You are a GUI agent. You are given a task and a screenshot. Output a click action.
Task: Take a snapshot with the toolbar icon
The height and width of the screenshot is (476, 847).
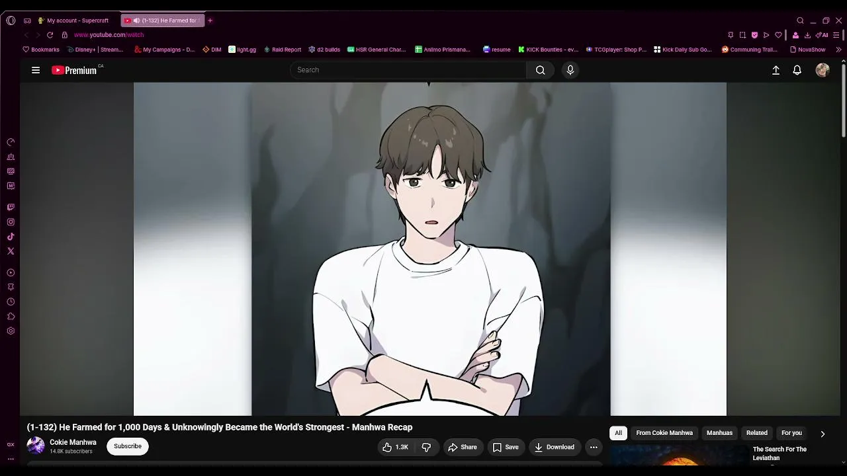click(742, 35)
